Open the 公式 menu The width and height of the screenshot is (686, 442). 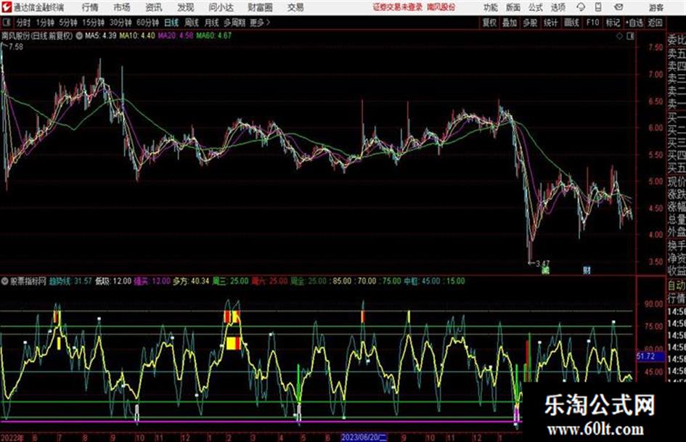536,7
